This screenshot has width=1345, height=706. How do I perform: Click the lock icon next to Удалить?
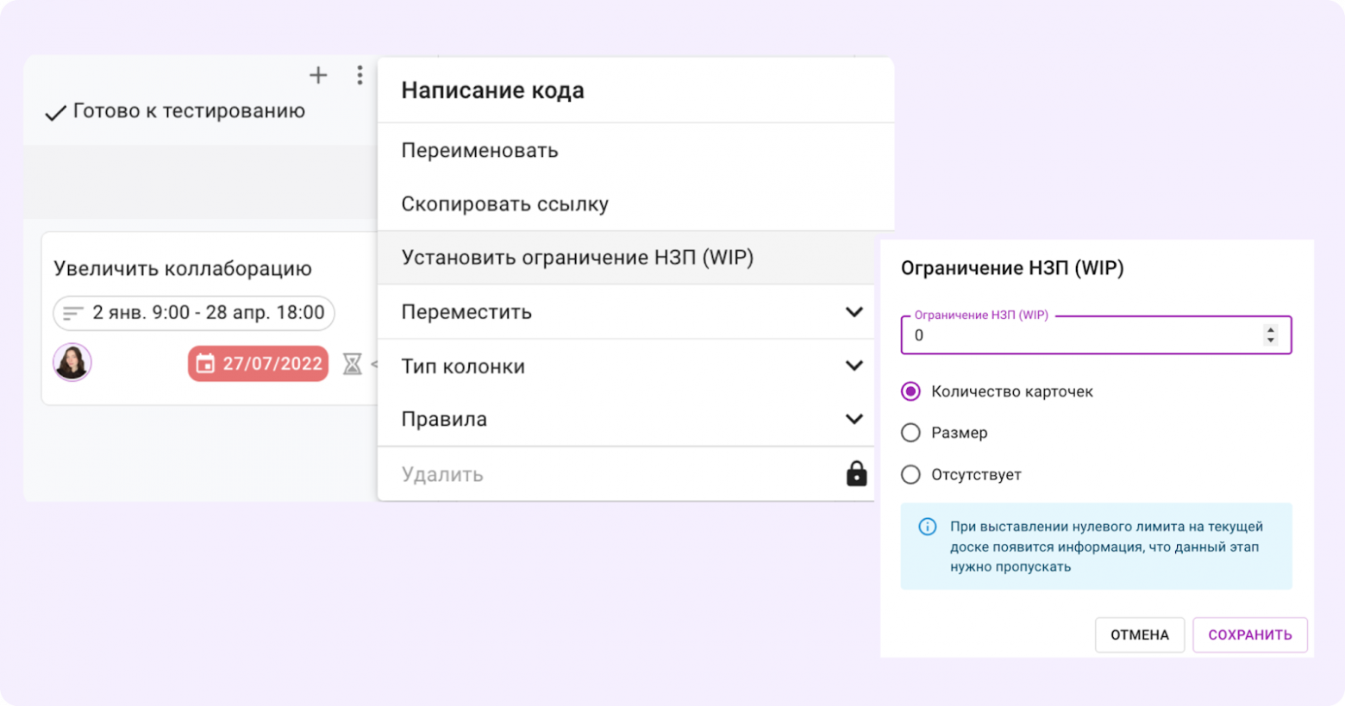[856, 473]
